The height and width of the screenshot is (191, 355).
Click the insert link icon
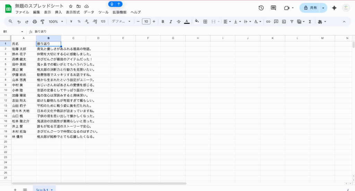pos(268,21)
